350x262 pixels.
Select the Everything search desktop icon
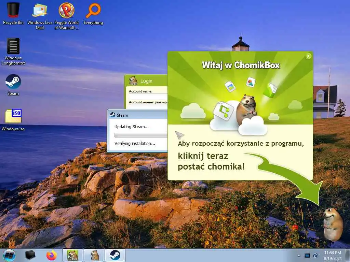click(93, 14)
